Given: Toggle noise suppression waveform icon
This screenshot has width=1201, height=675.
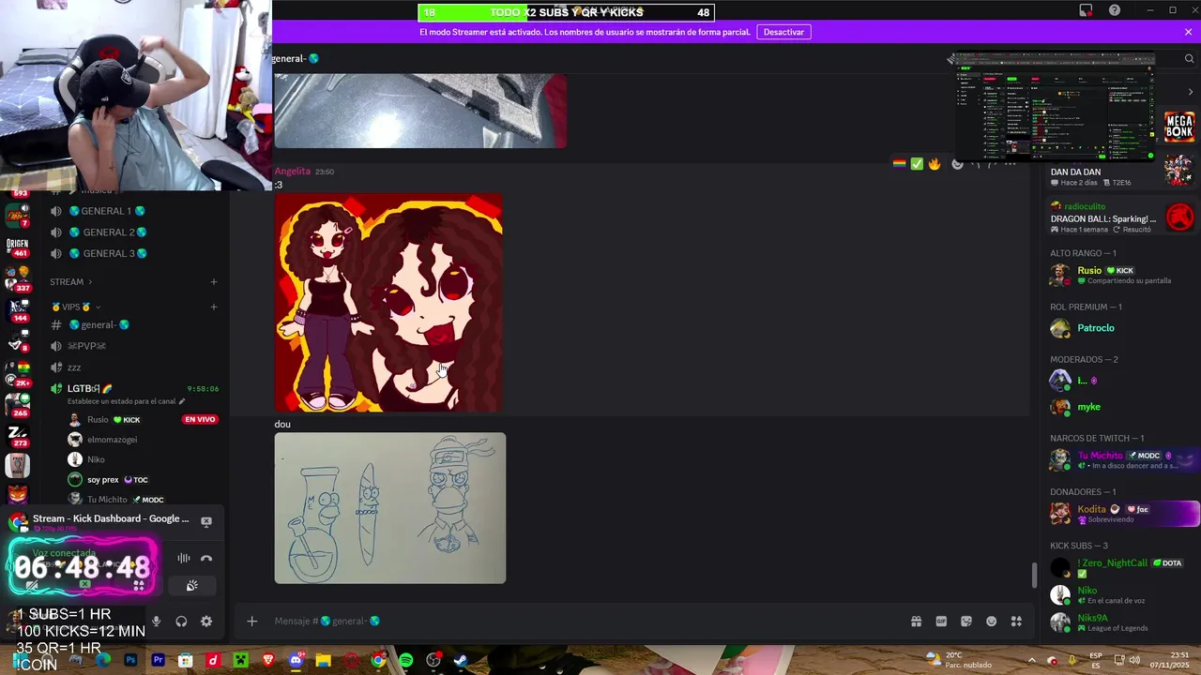Looking at the screenshot, I should (184, 559).
